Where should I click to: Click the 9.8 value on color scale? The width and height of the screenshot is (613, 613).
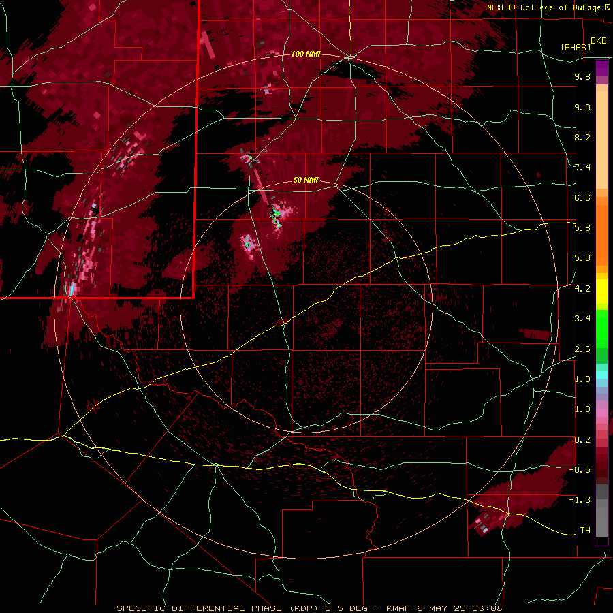[582, 76]
